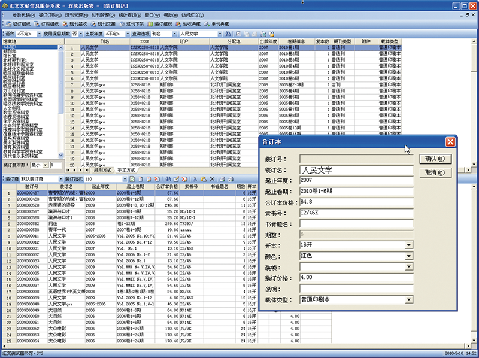Image resolution: width=479 pixels, height=358 pixels.
Task: Open 单刊典藏 from the toolbar
Action: click(x=216, y=24)
